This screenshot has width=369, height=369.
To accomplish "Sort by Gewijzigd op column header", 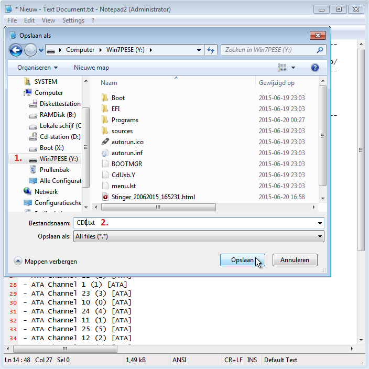I will [277, 83].
